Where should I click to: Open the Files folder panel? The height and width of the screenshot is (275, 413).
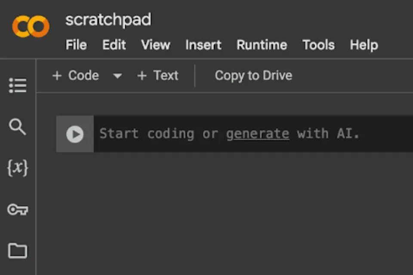click(18, 251)
